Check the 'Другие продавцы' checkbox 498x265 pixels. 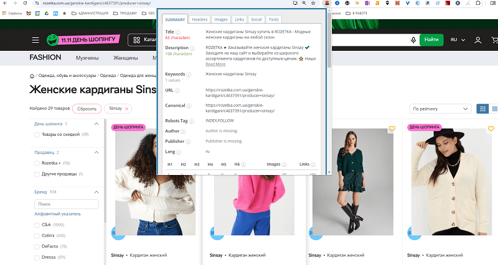[37, 174]
